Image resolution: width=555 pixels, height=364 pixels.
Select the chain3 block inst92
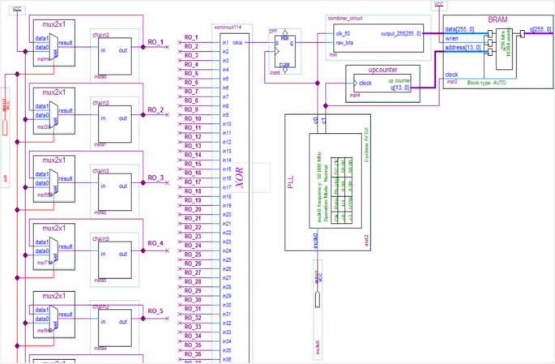tap(115, 192)
